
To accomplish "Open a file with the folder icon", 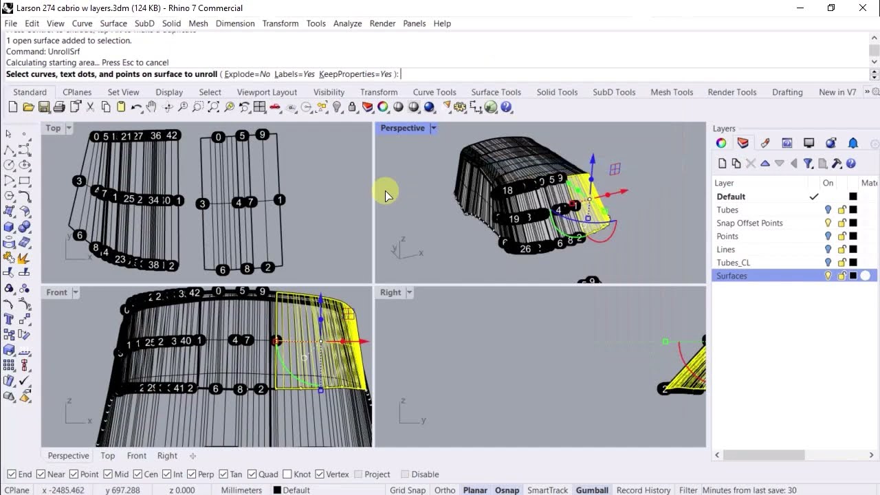I will click(28, 107).
